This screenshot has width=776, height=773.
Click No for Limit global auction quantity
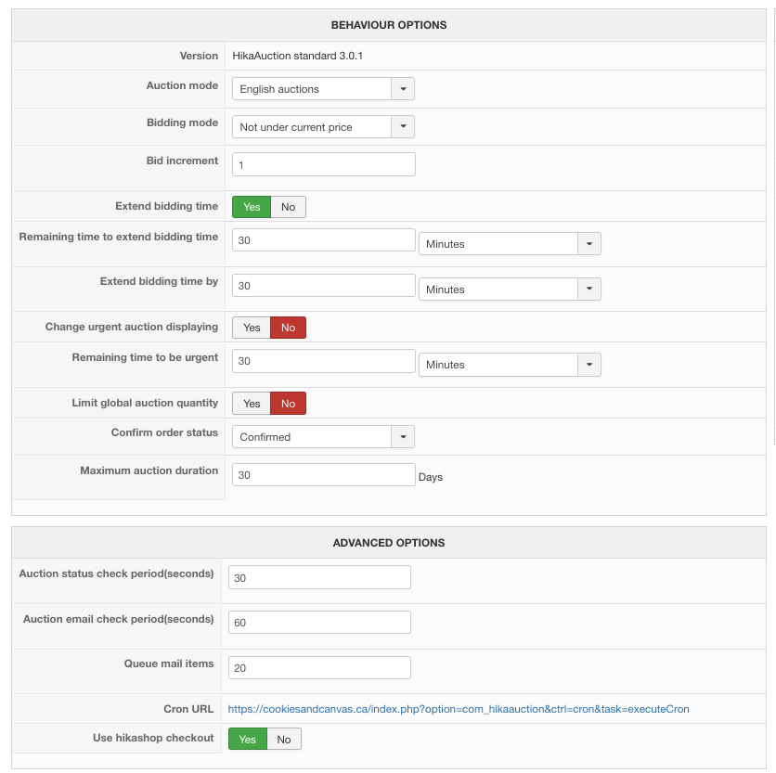click(x=288, y=404)
